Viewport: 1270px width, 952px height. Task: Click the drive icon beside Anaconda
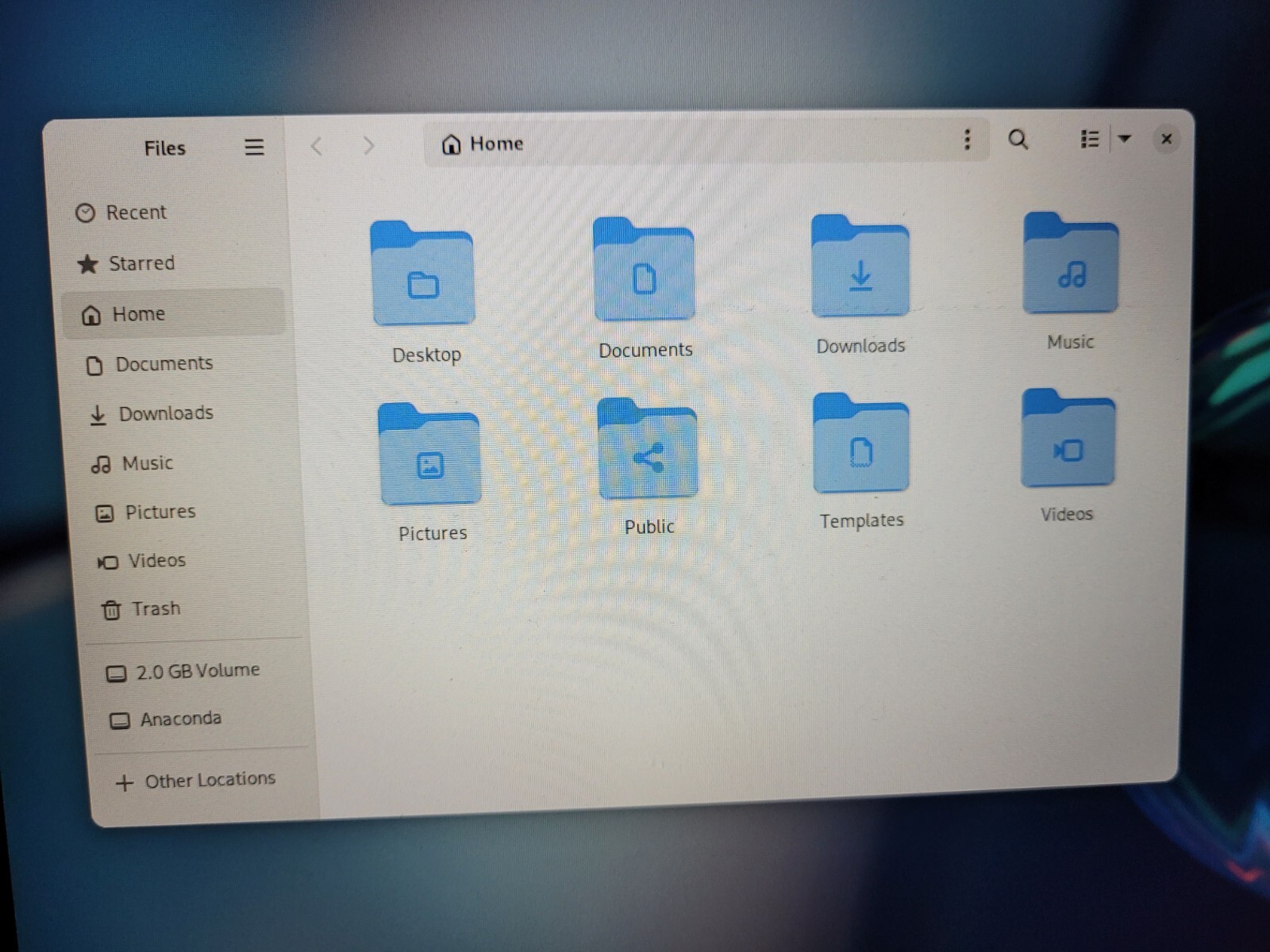pos(119,721)
